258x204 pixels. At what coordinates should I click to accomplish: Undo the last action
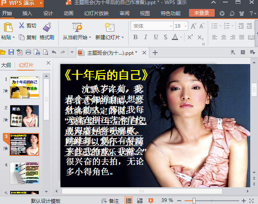coord(54,52)
